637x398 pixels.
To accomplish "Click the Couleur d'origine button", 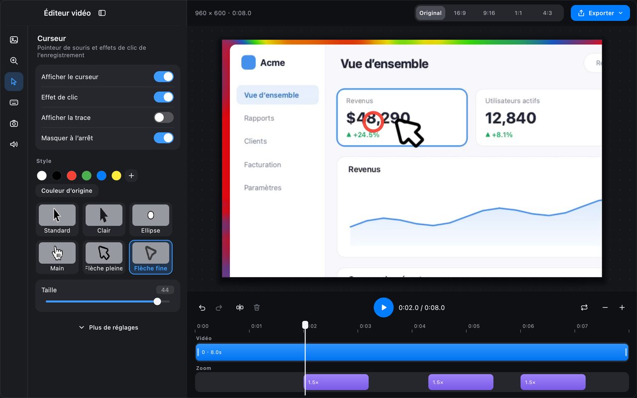I will click(67, 191).
